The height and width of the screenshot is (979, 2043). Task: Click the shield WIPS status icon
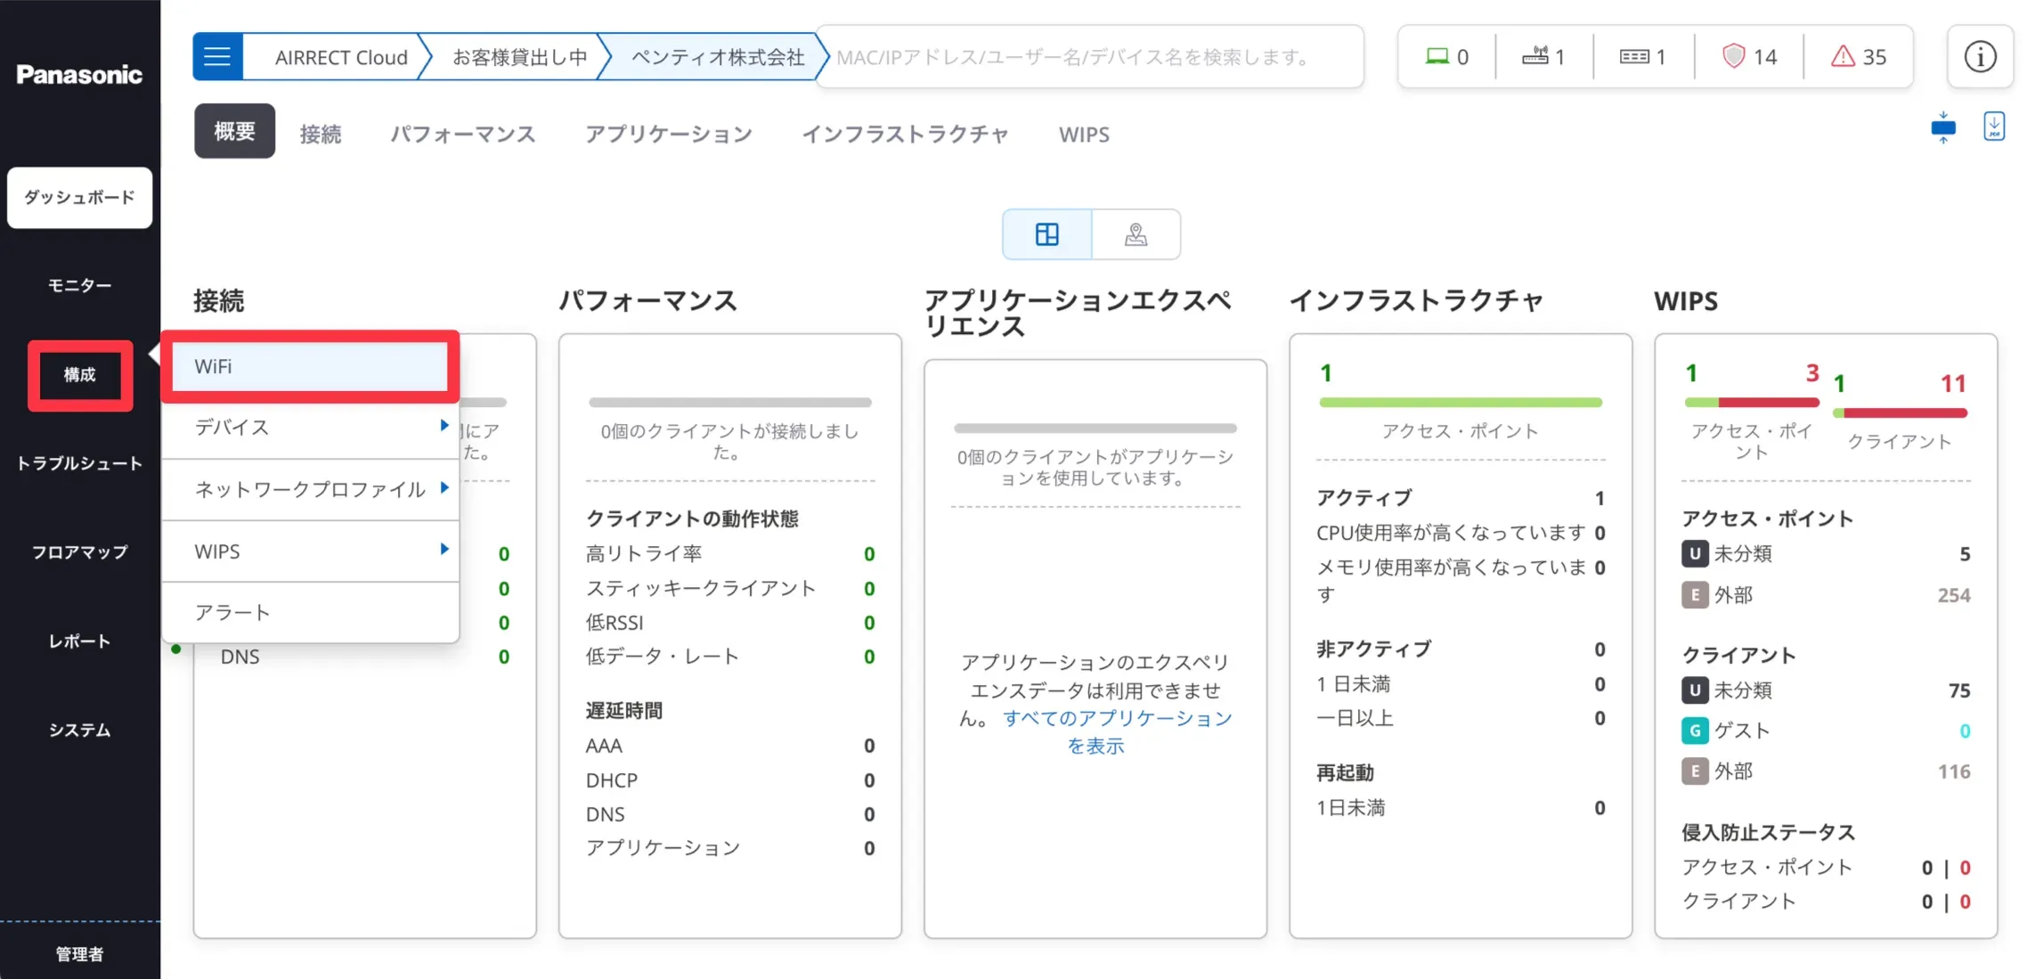[1733, 57]
